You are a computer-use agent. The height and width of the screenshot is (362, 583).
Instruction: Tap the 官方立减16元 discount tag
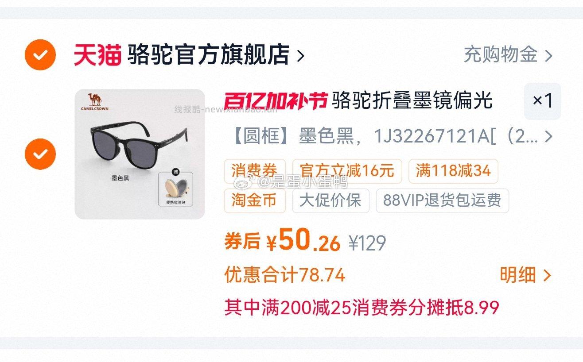347,171
